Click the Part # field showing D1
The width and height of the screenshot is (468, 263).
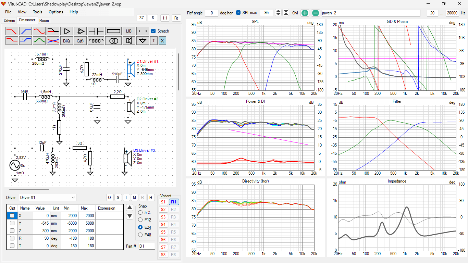coord(147,246)
